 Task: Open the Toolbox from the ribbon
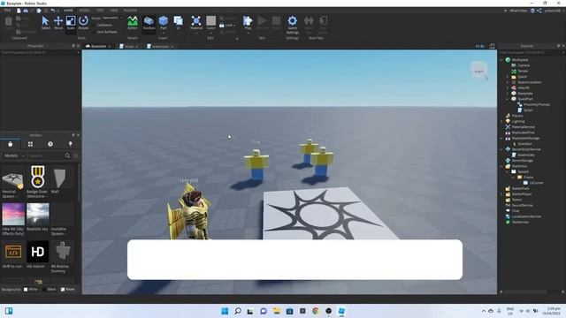tap(149, 22)
